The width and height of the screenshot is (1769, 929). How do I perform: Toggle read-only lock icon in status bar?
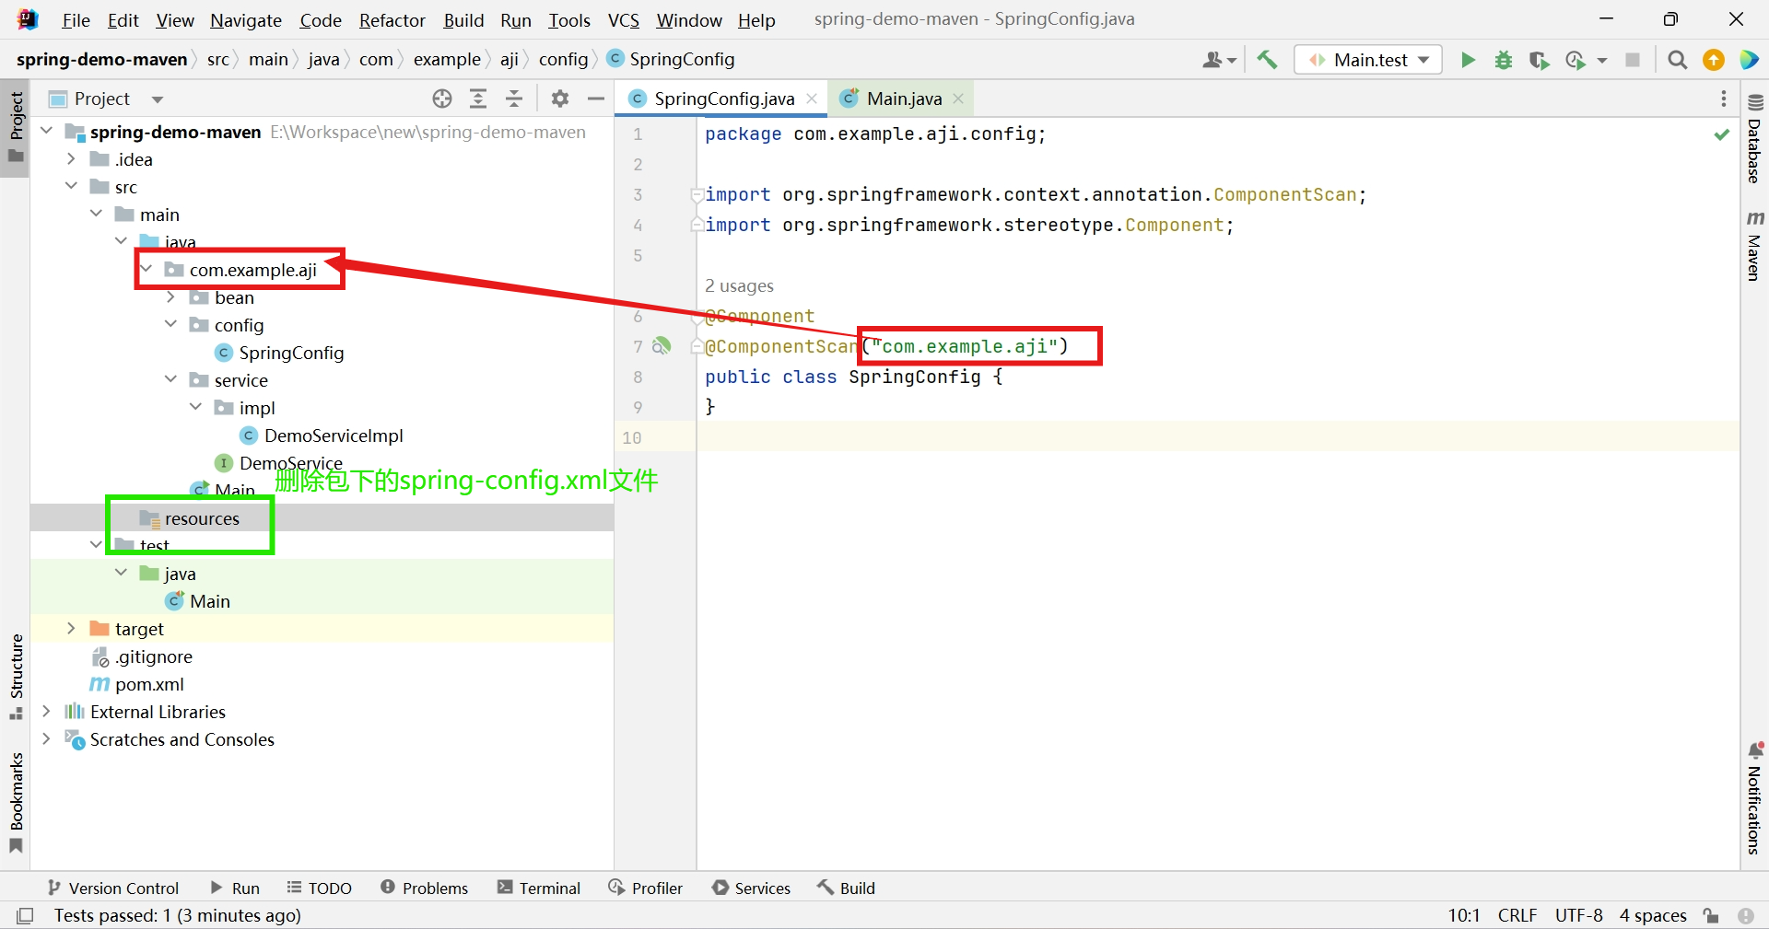(1711, 915)
